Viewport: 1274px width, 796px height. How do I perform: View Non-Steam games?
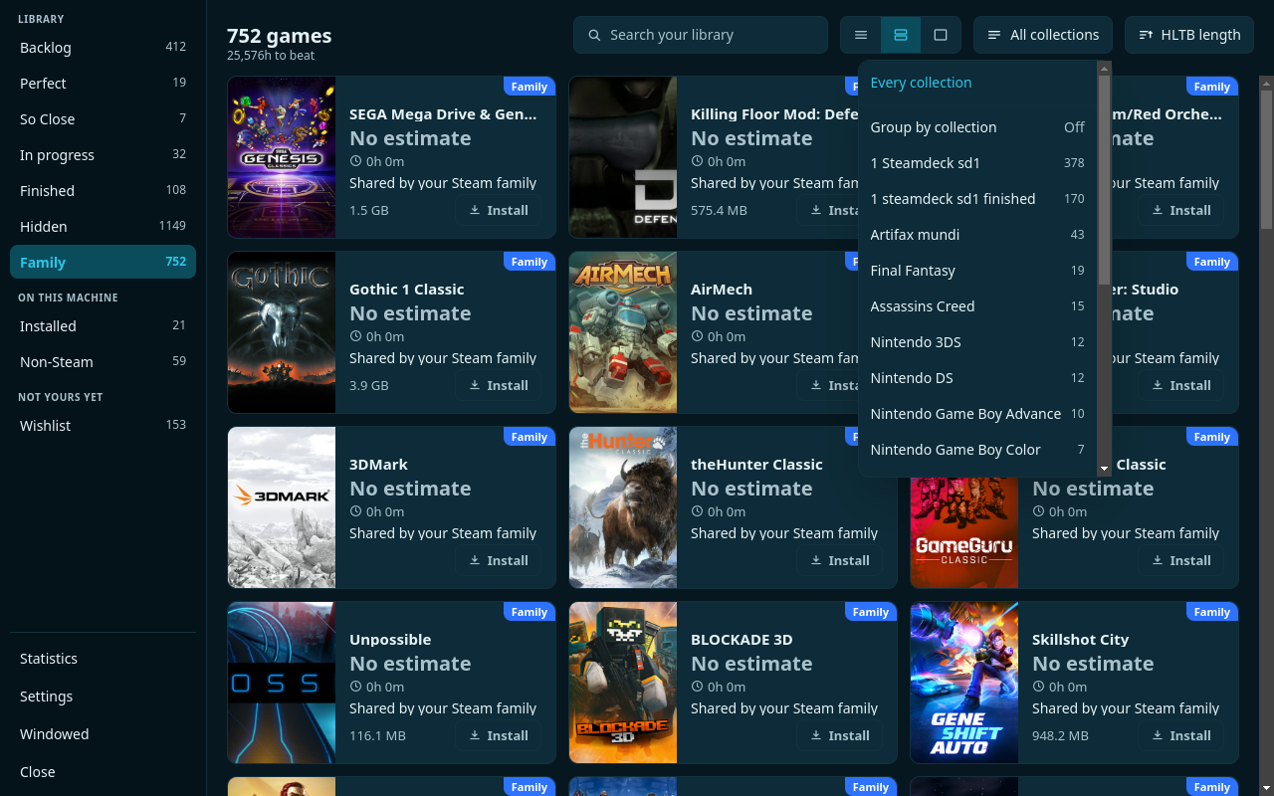click(x=103, y=361)
